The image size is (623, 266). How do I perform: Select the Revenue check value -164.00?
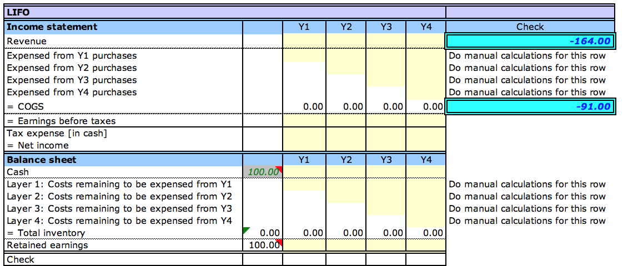pos(530,41)
